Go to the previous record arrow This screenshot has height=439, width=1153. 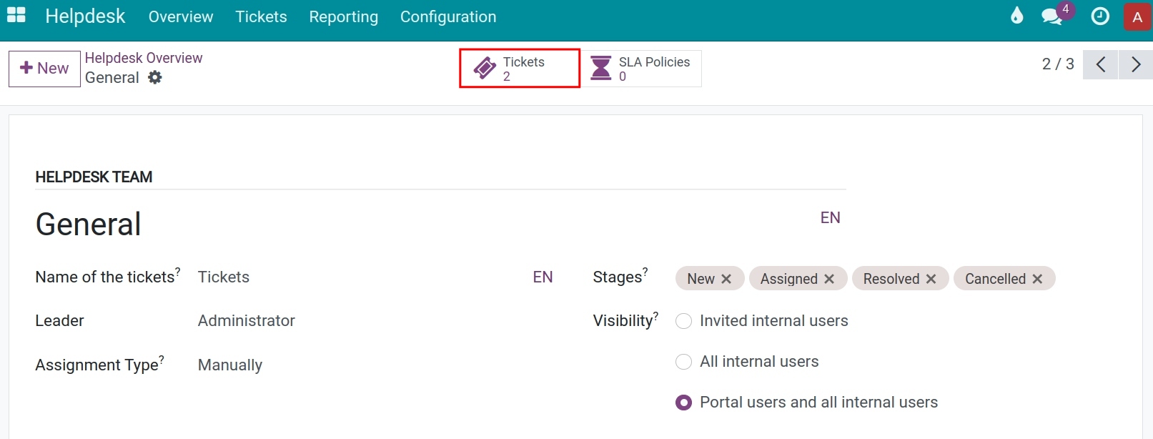tap(1101, 64)
